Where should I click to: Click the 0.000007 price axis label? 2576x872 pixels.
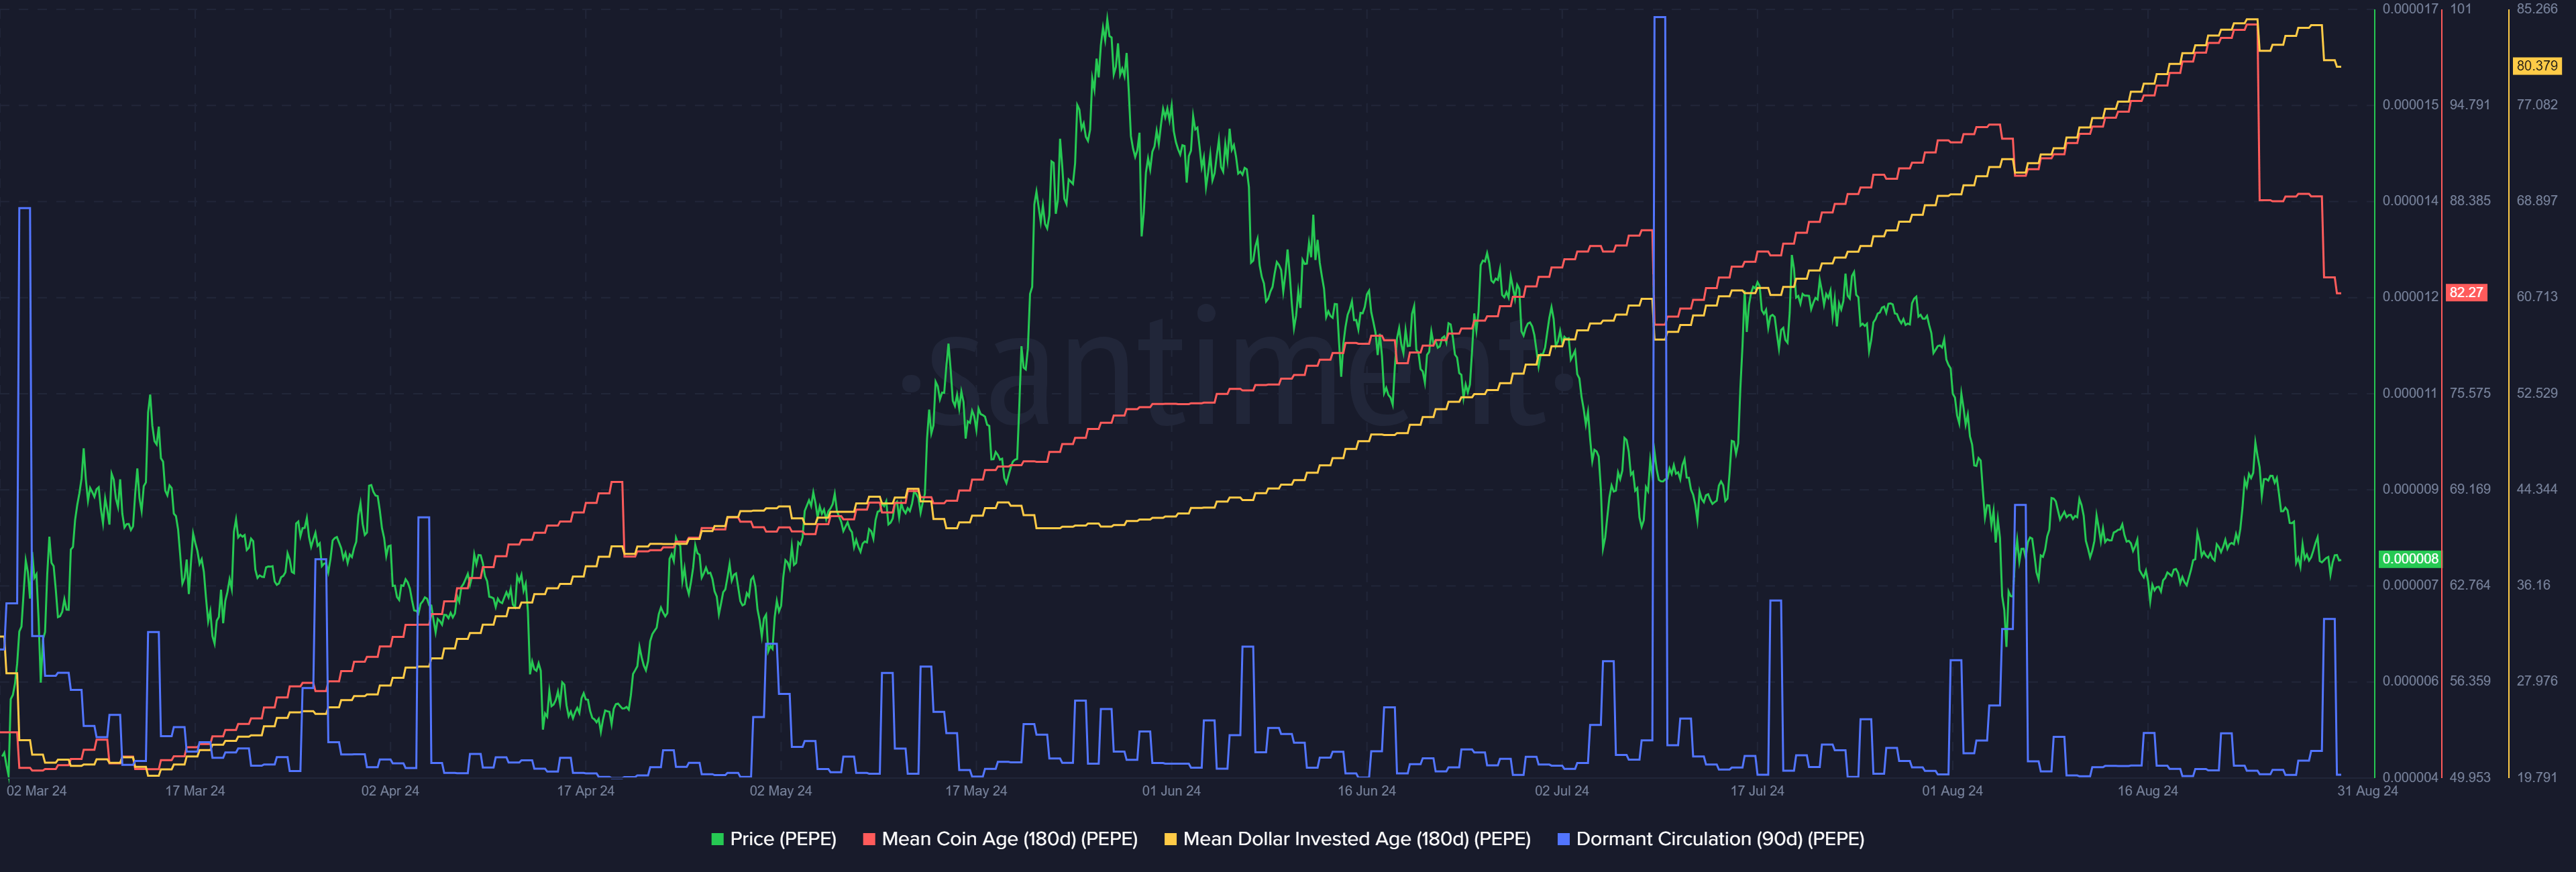tap(2410, 585)
